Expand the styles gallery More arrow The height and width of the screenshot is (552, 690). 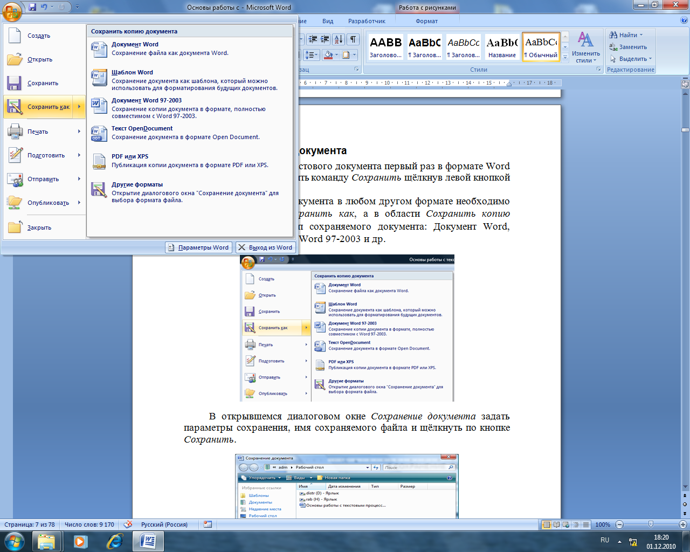coord(565,56)
